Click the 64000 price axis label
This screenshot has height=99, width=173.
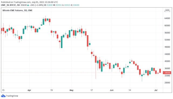(x=167, y=18)
